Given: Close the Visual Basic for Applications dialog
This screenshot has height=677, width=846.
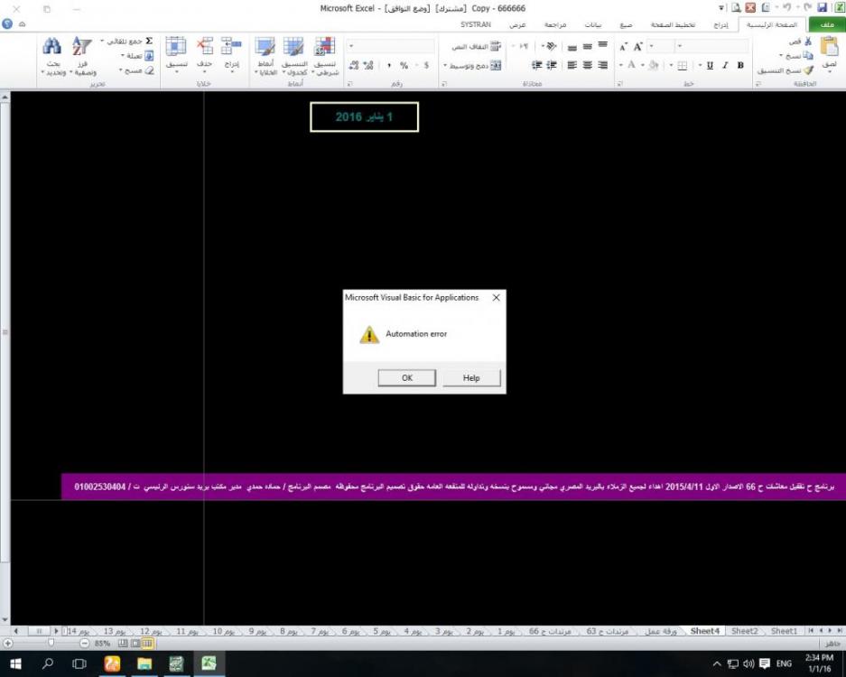Looking at the screenshot, I should tap(496, 297).
